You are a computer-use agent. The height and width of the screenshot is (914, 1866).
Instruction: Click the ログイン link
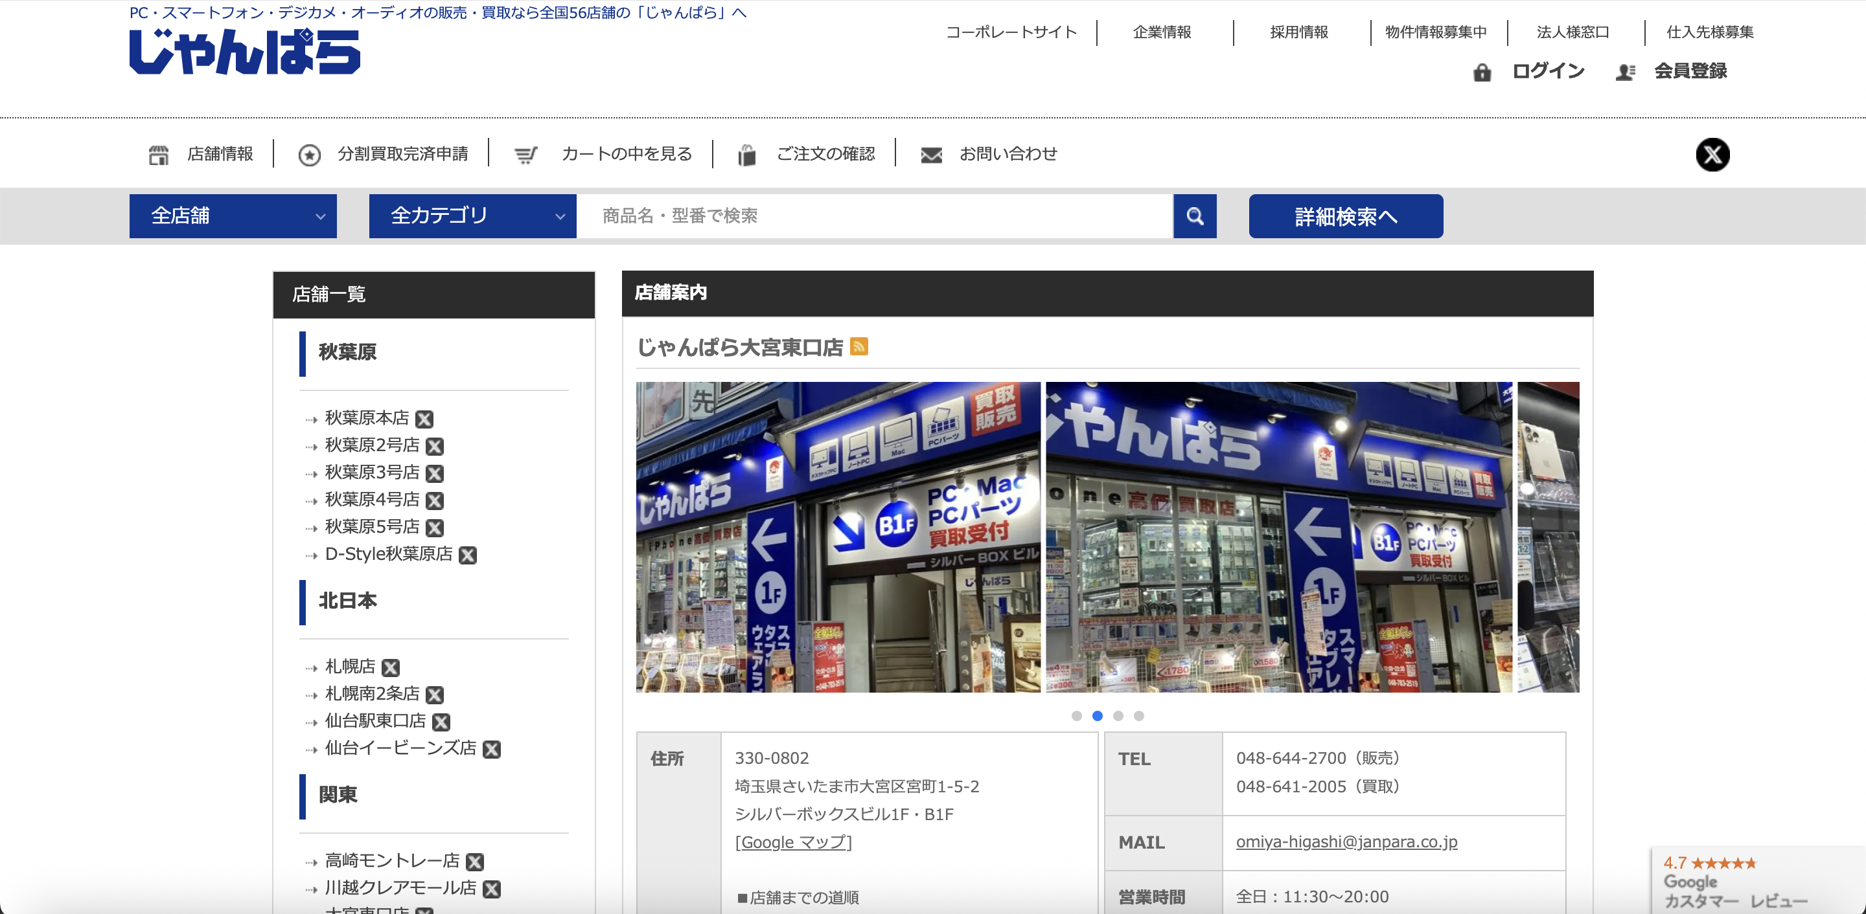click(x=1548, y=71)
